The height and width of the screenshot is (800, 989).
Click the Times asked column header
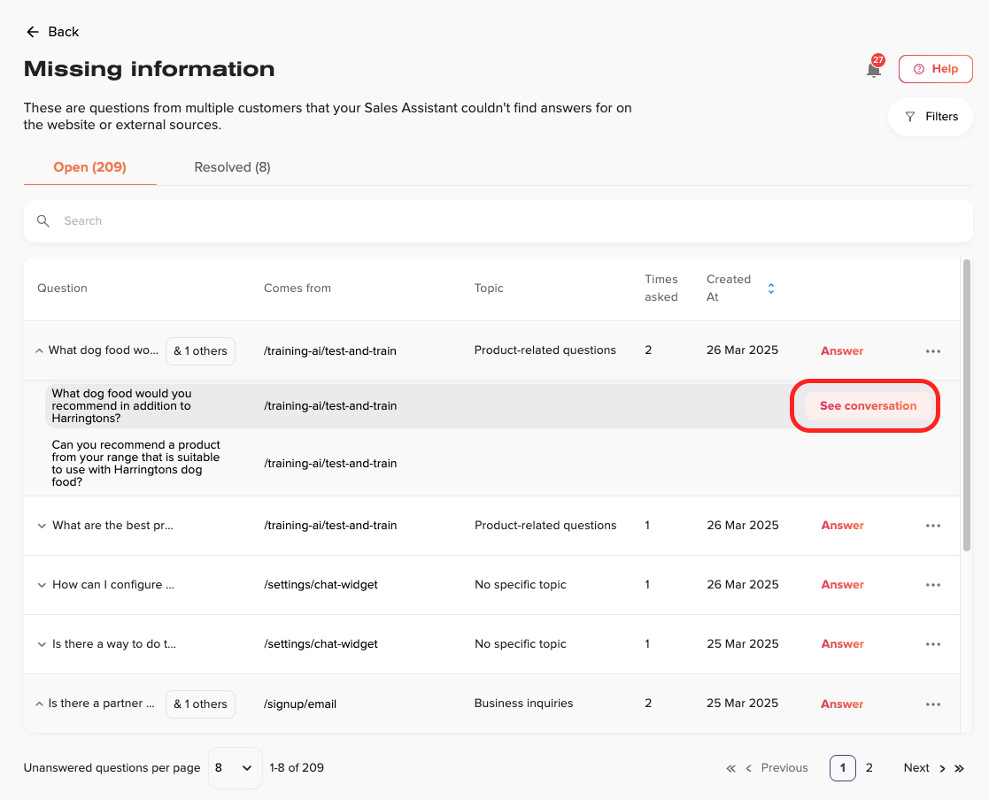point(661,288)
